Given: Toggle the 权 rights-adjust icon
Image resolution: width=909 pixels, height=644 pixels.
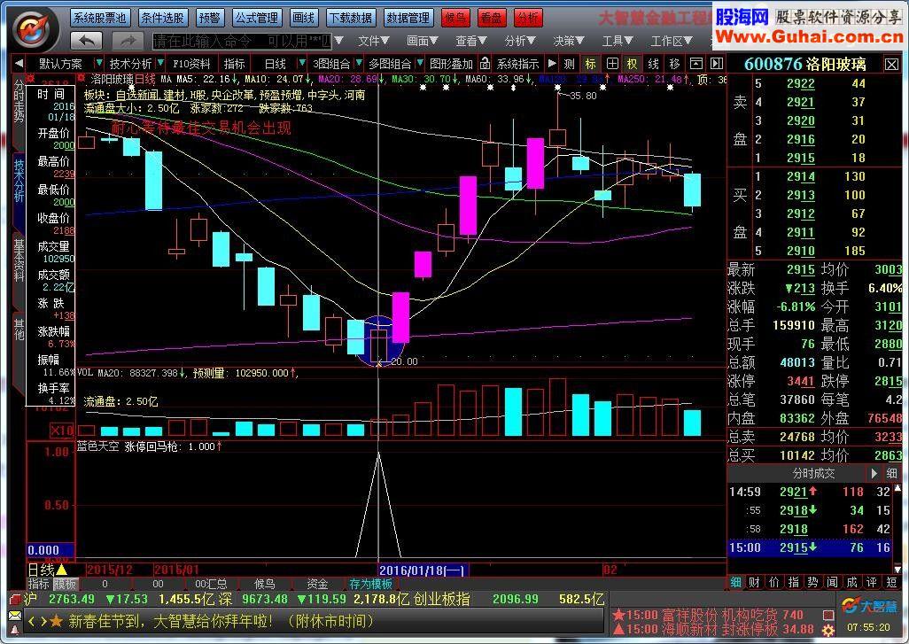Looking at the screenshot, I should [633, 63].
